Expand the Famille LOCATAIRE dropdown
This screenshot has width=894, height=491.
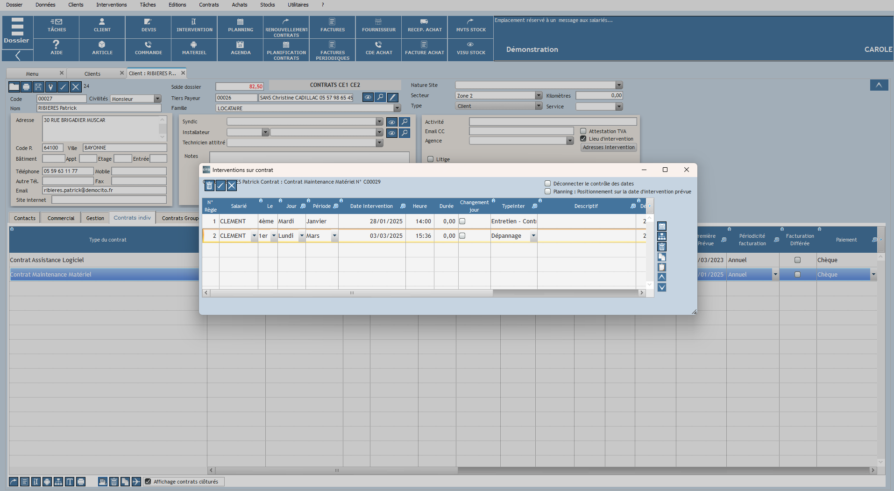(397, 108)
